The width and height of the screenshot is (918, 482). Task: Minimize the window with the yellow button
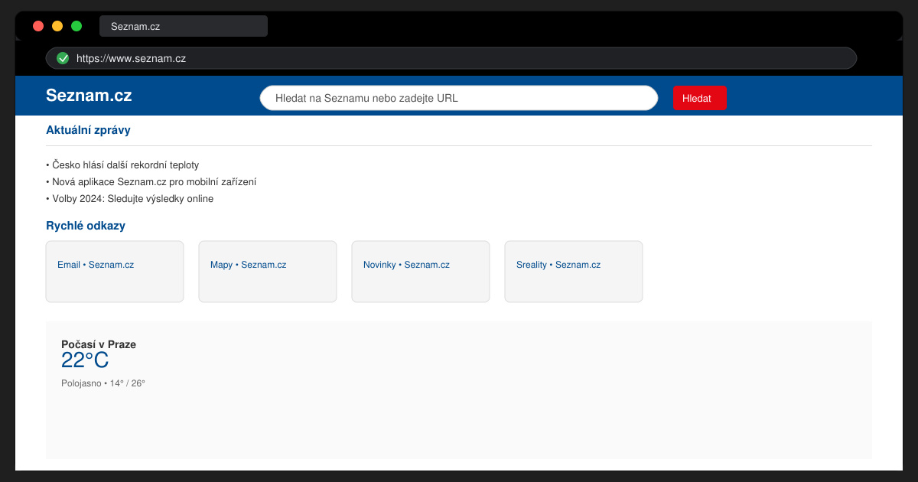tap(57, 26)
